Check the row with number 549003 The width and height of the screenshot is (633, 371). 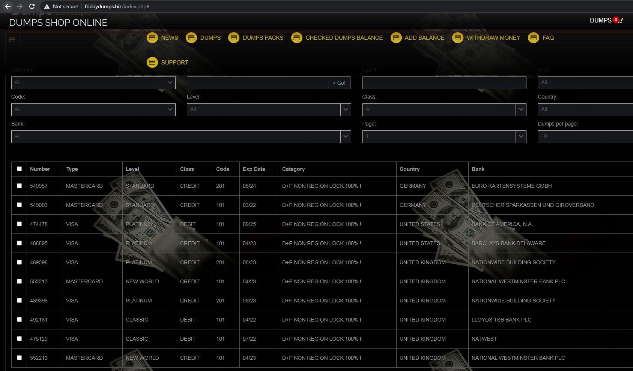(19, 205)
